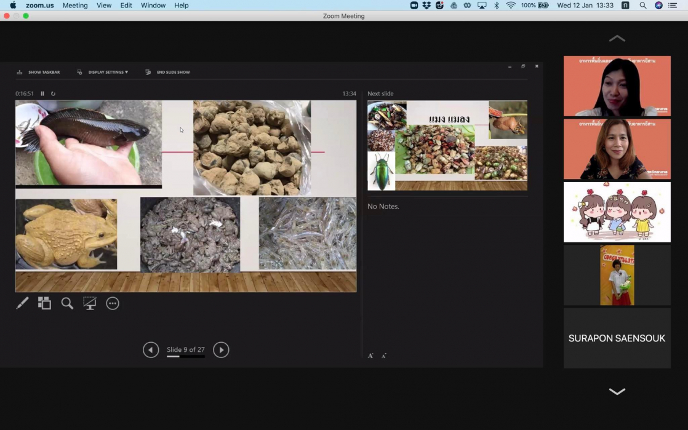688x430 pixels.
Task: Pause the presentation timer
Action: (x=42, y=94)
